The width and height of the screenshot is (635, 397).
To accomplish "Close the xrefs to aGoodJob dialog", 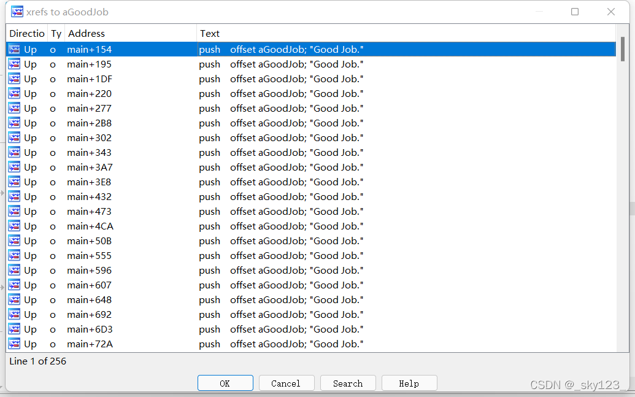I will pos(611,12).
